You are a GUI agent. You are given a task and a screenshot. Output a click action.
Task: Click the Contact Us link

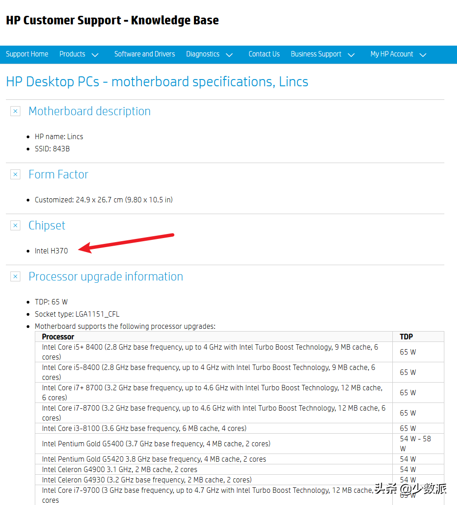point(264,54)
